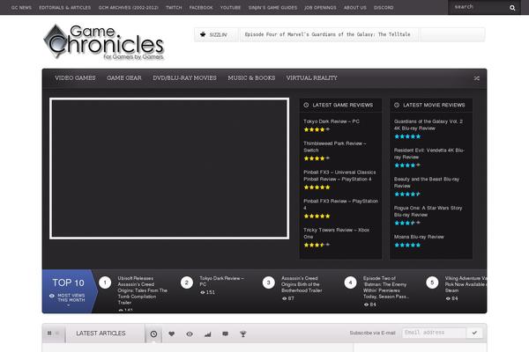529x352 pixels.
Task: Select Music & Books category tab
Action: 251,77
